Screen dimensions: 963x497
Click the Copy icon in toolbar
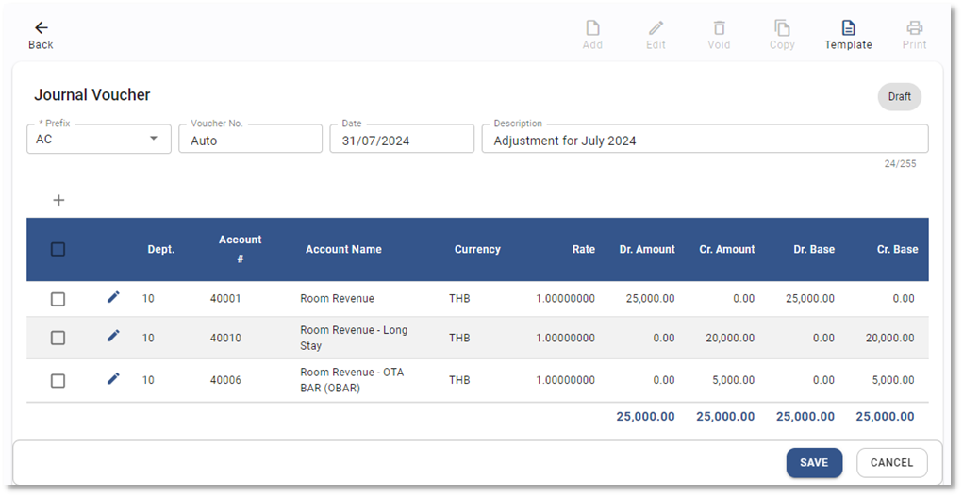pyautogui.click(x=782, y=28)
